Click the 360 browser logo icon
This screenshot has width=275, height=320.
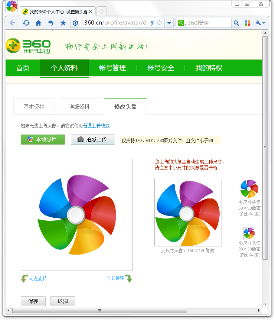coord(12,7)
